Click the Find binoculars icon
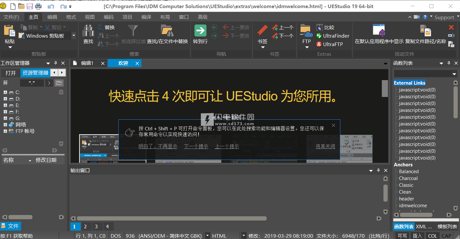 [88, 30]
